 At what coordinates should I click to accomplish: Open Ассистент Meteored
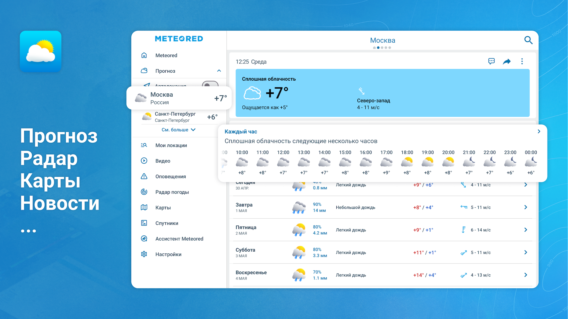coord(179,239)
